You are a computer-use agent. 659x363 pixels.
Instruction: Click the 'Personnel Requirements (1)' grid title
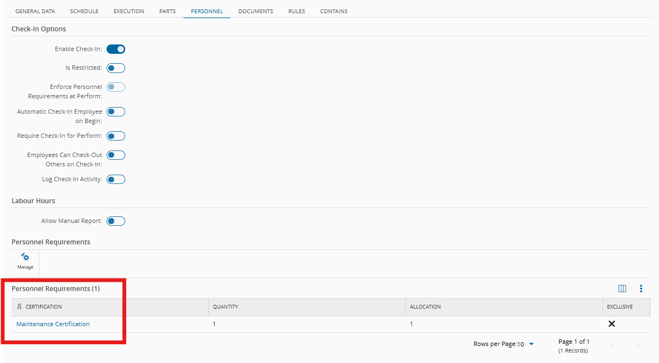(56, 289)
